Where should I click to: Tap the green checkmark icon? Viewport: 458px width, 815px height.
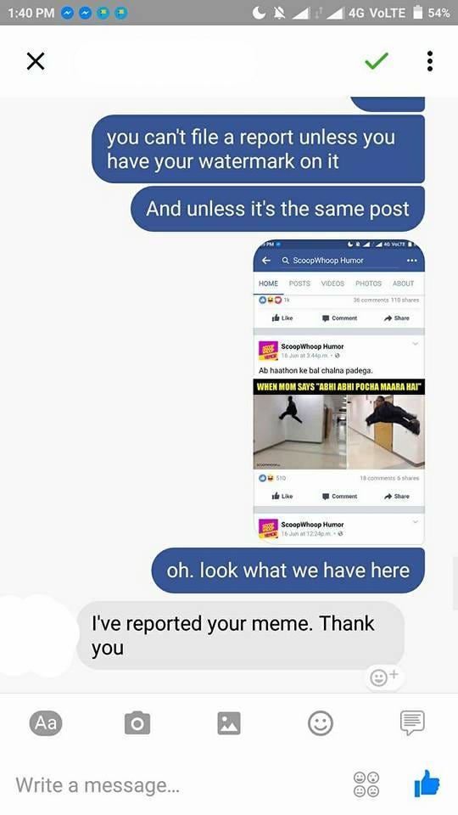pyautogui.click(x=377, y=61)
